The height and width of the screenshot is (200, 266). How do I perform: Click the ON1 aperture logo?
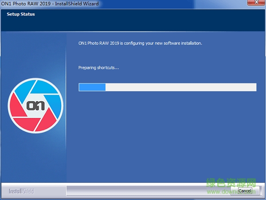(35, 106)
